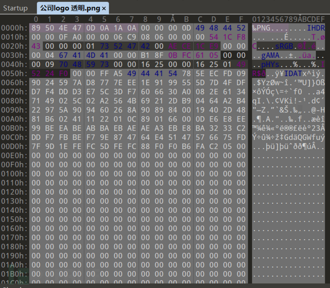Click byte C9 in row 0010h
330x288 pixels.
click(x=132, y=37)
